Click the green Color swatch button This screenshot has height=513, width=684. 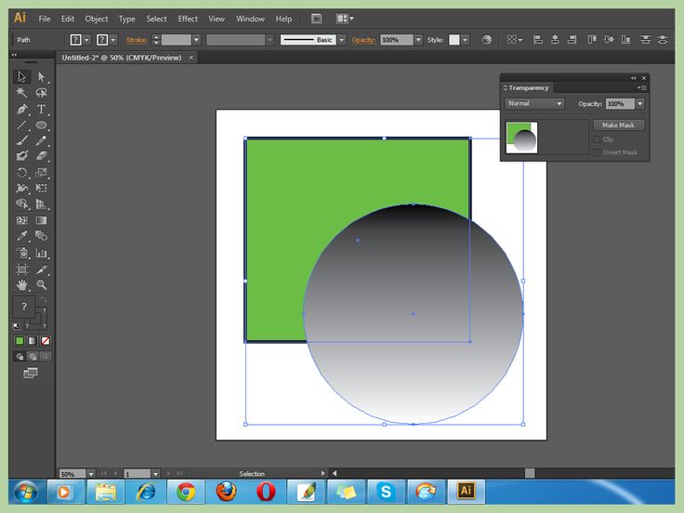click(20, 341)
